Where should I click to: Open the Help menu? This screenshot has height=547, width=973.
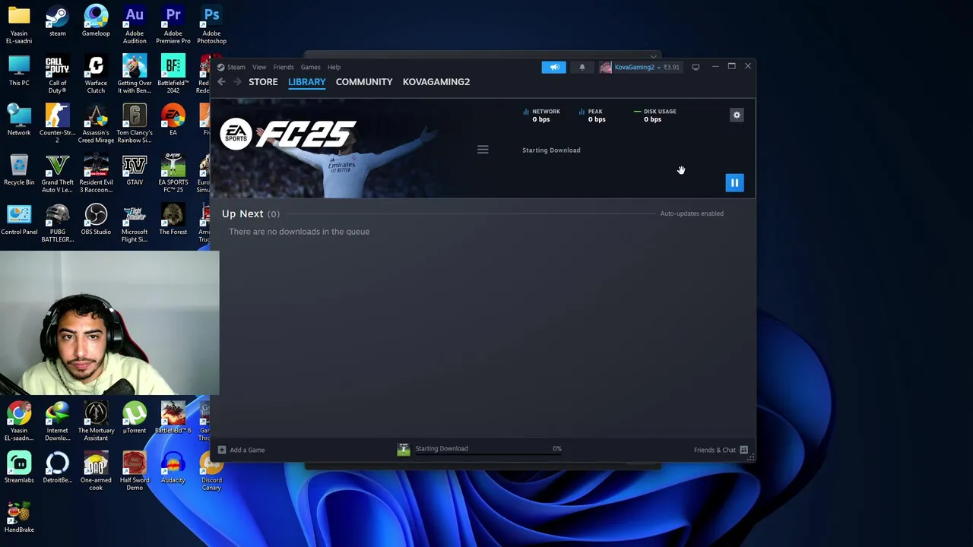point(334,67)
